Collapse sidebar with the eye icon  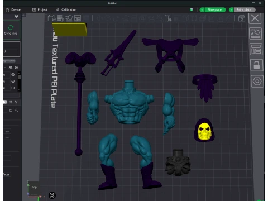click(24, 16)
